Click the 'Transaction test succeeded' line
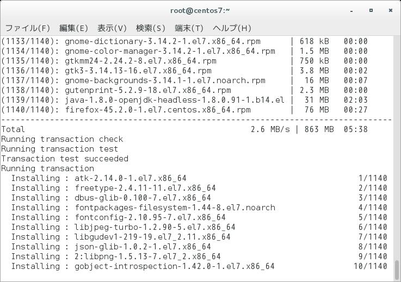The height and width of the screenshot is (282, 401). (x=65, y=159)
